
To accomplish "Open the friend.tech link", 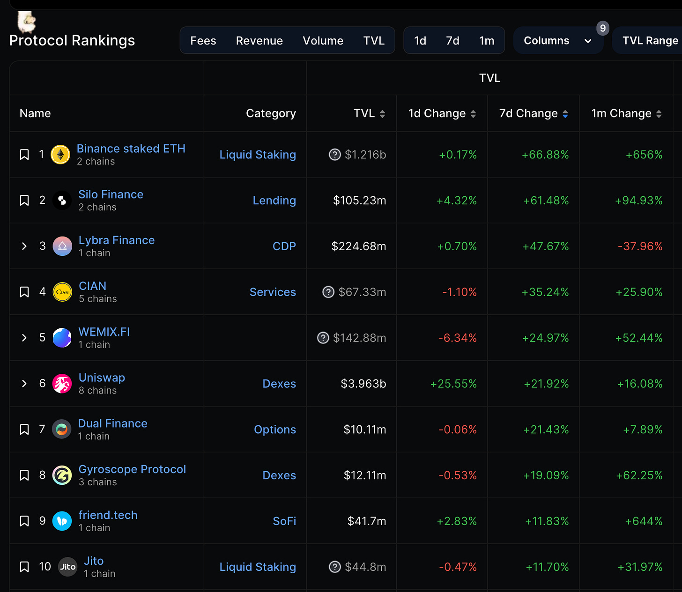I will (x=108, y=515).
